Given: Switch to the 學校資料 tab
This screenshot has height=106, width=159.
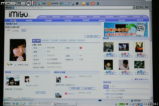Looking at the screenshot, I should [x=45, y=41].
